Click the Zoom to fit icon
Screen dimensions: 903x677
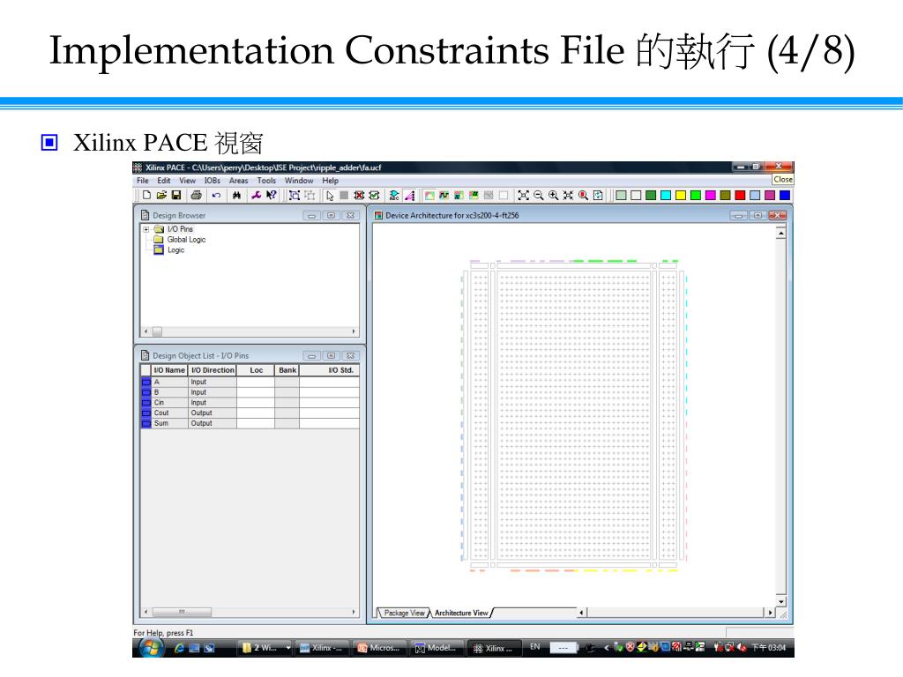[x=523, y=196]
